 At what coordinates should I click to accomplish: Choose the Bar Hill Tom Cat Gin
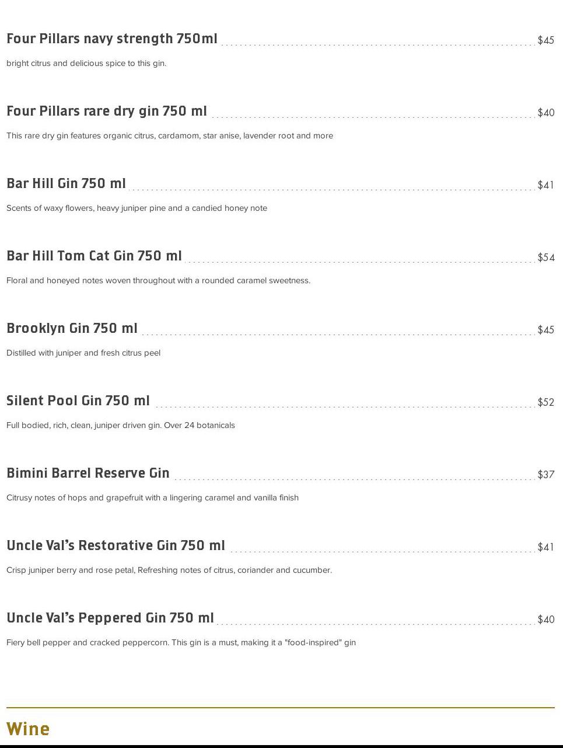point(94,256)
